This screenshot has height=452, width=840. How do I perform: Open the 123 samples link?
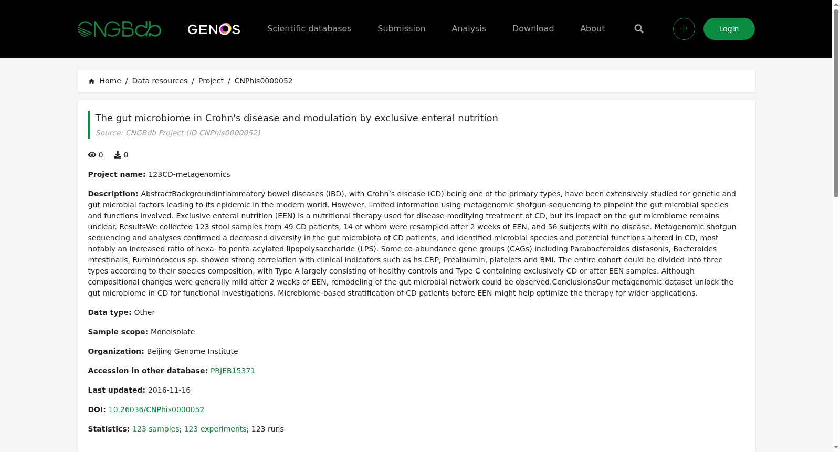click(x=156, y=429)
